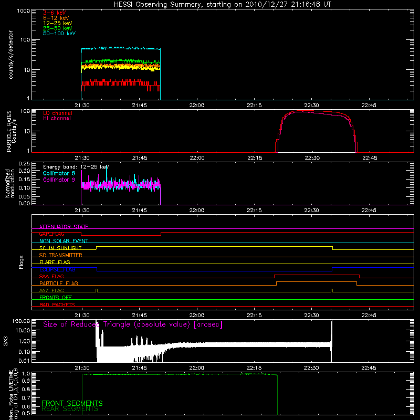Click the Mon. Rate LIVETIME axis label
Viewport: 420px width, 420px height.
tap(14, 394)
